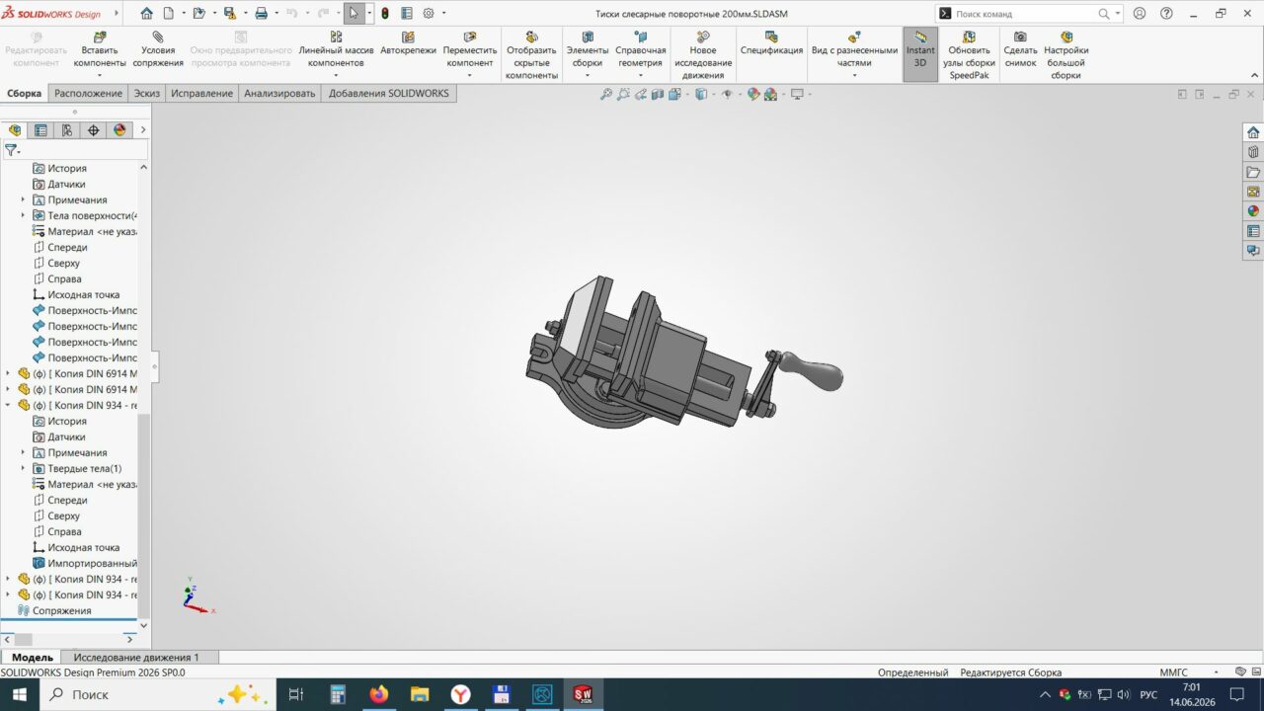Open Design Library in the task pane

tap(1253, 152)
